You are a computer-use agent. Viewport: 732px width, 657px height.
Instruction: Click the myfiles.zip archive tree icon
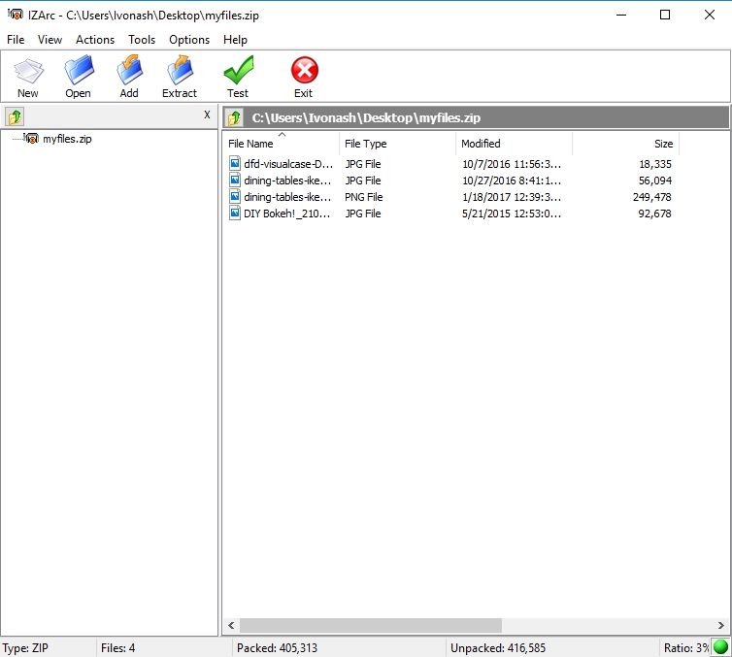click(31, 138)
